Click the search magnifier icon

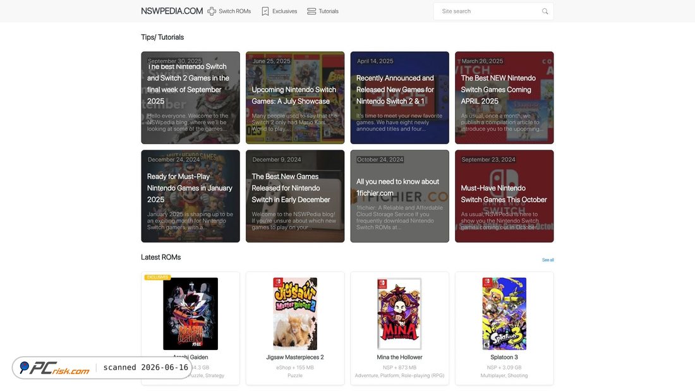point(545,11)
